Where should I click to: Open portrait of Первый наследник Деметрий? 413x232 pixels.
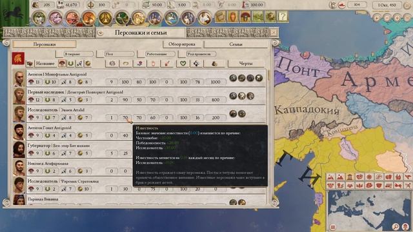[x=19, y=96]
